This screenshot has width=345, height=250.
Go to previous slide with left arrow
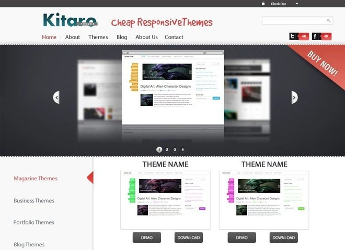click(56, 97)
